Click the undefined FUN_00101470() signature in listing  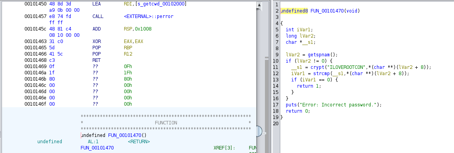pyautogui.click(x=114, y=135)
